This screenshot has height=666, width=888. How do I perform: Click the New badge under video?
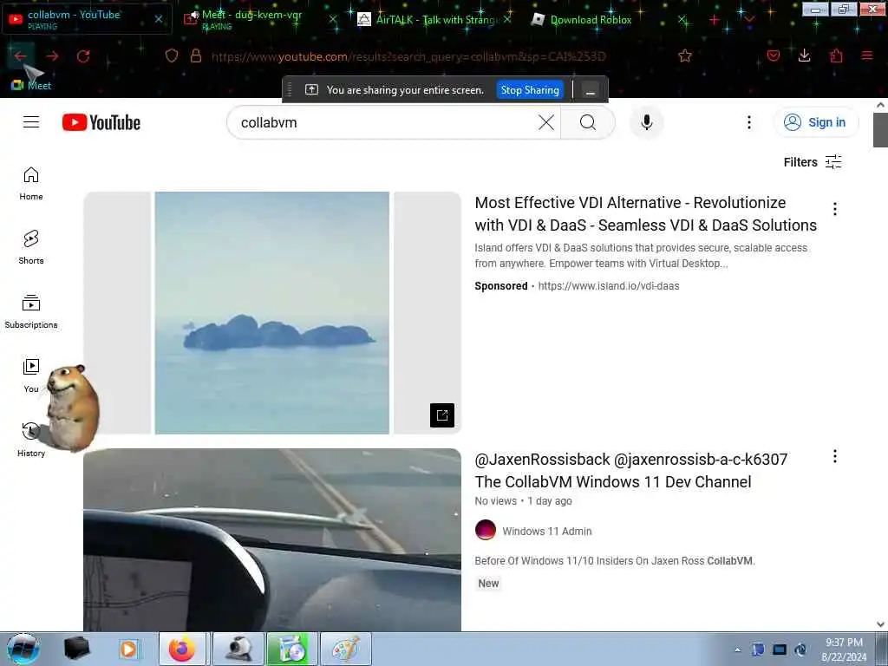pyautogui.click(x=488, y=584)
